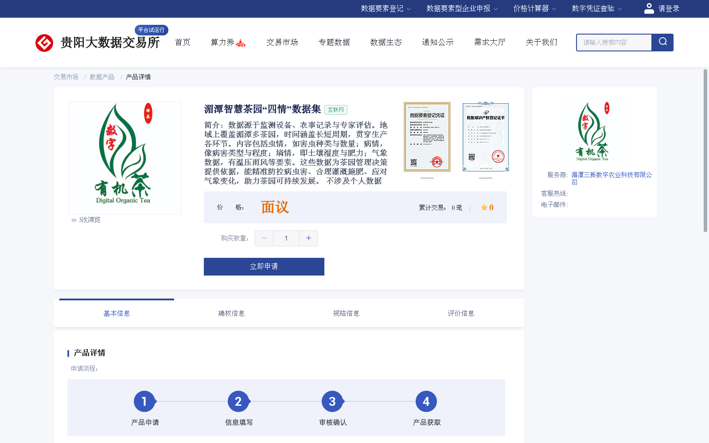This screenshot has width=709, height=443.
Task: Switch to the 确权信息 tab
Action: pos(231,314)
